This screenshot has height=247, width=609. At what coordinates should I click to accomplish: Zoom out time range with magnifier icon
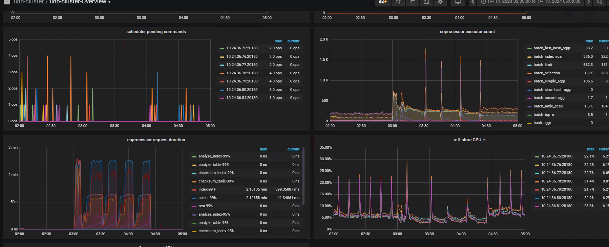point(600,2)
